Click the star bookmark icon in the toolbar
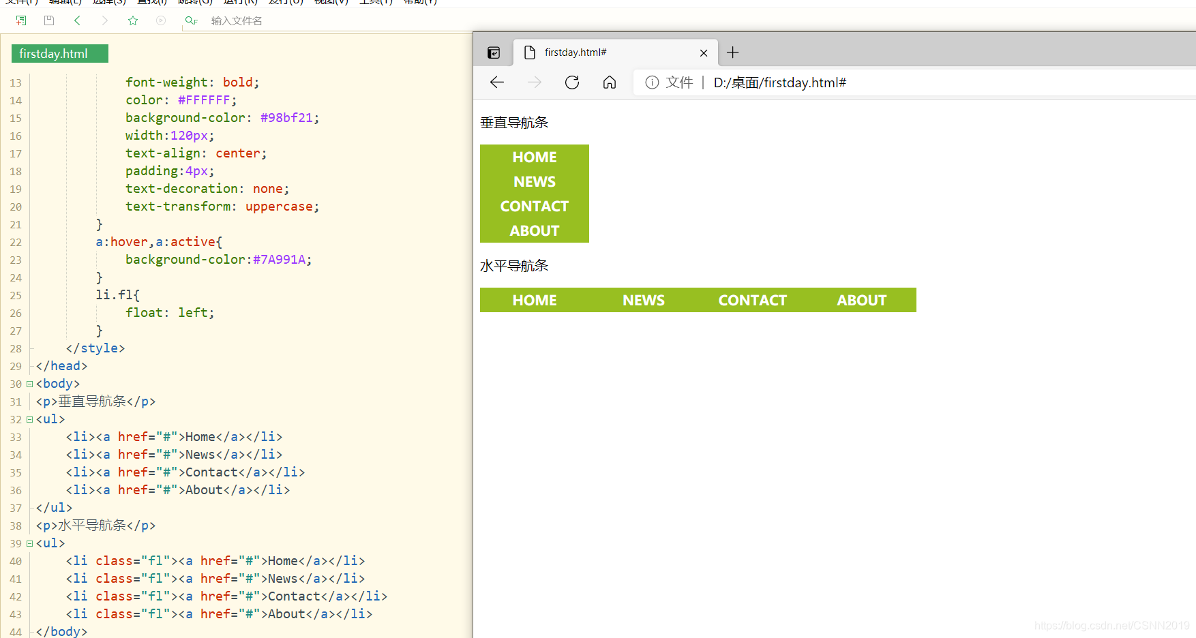This screenshot has width=1196, height=638. click(133, 20)
